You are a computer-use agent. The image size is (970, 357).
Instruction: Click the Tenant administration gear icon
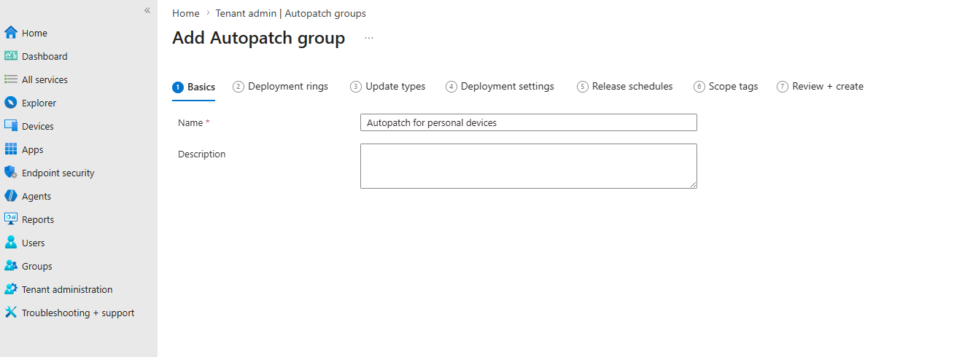(x=11, y=289)
